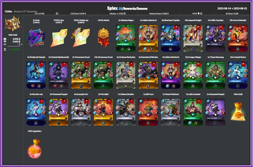This screenshot has height=167, width=253.
Task: Click the 144x Gold potion icon
Action: pyautogui.click(x=238, y=111)
